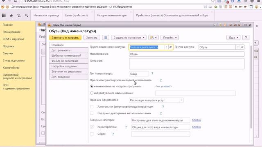Open the calculator from top system toolbar
This screenshot has width=262, height=147.
pyautogui.click(x=226, y=7)
